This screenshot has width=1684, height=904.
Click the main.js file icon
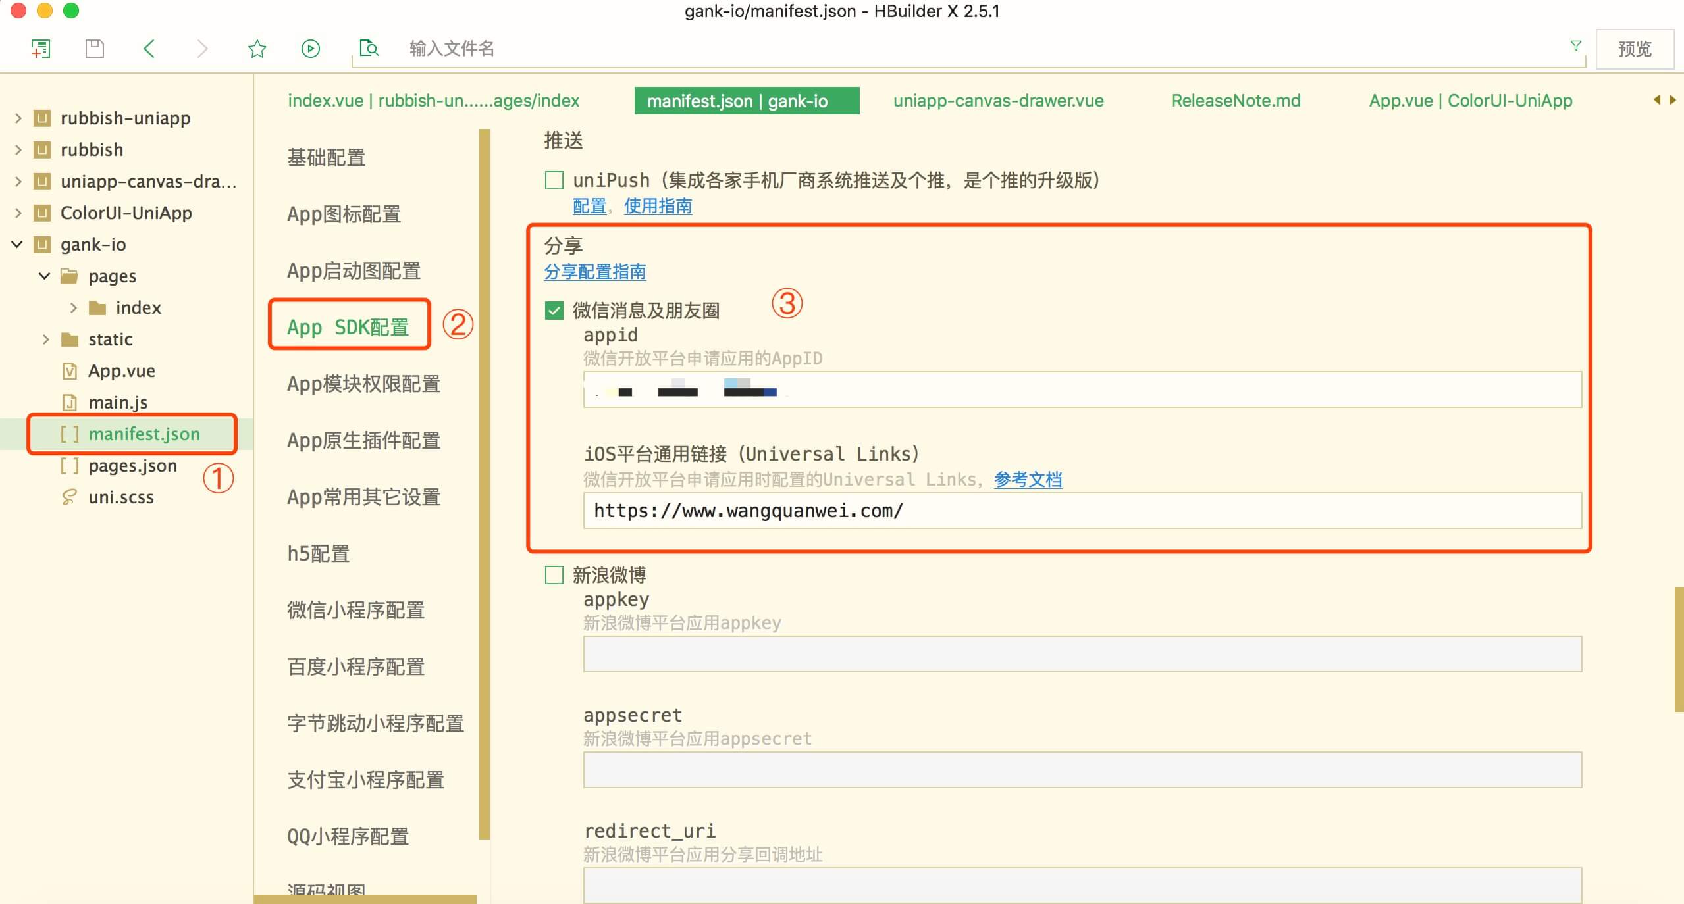pyautogui.click(x=69, y=402)
